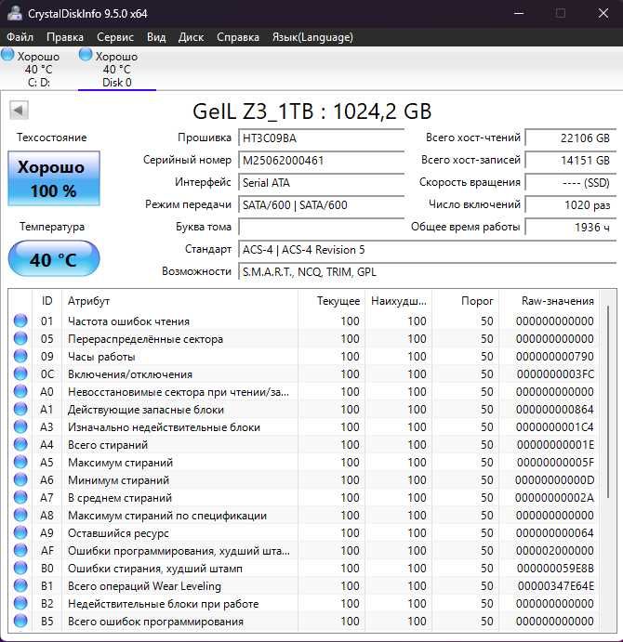Select the Всего операций Wear Leveling row
623x642 pixels.
click(303, 586)
